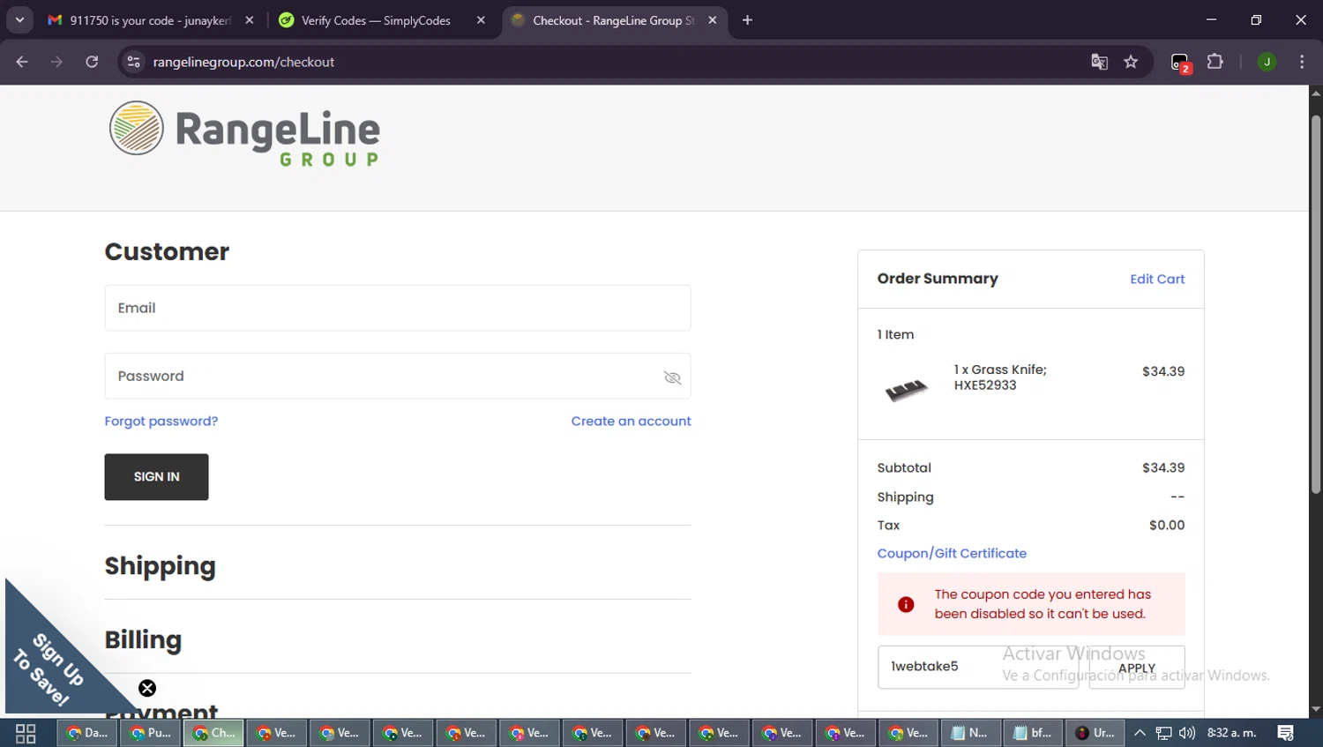The image size is (1323, 747).
Task: Open the browser extensions puzzle menu
Action: coord(1215,62)
